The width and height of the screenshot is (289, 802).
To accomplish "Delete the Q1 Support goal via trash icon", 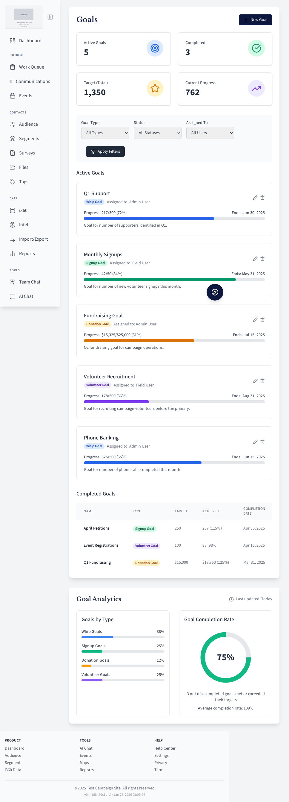I will pos(262,198).
